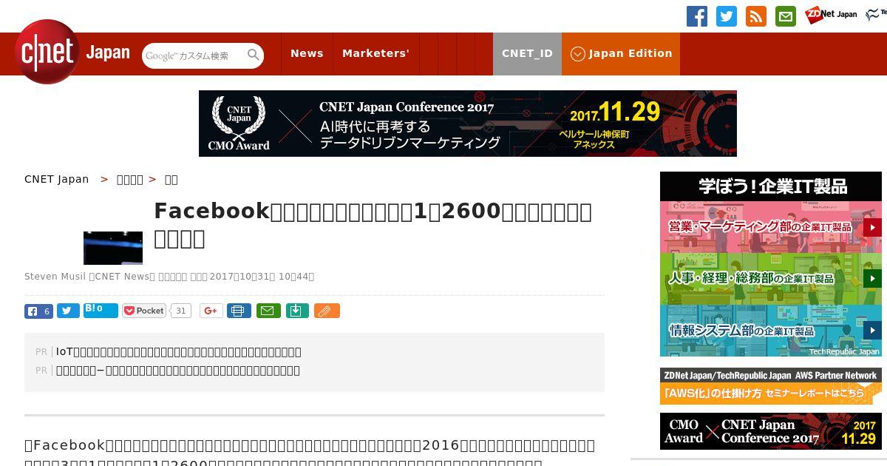Open the AWS seminar report banner
Screen dimensions: 887x466
pos(771,386)
